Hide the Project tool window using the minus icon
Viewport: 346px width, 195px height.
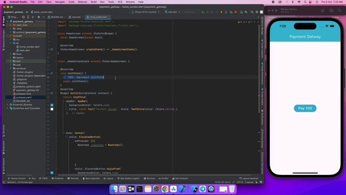pos(43,17)
